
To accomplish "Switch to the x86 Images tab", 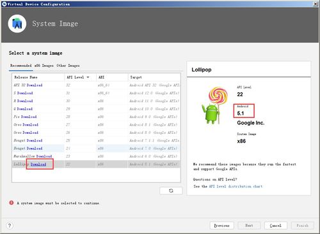I will tap(44, 66).
